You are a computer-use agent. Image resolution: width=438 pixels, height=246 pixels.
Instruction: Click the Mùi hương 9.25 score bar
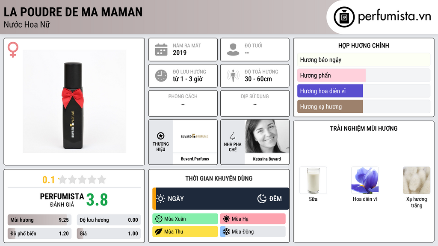pyautogui.click(x=39, y=220)
